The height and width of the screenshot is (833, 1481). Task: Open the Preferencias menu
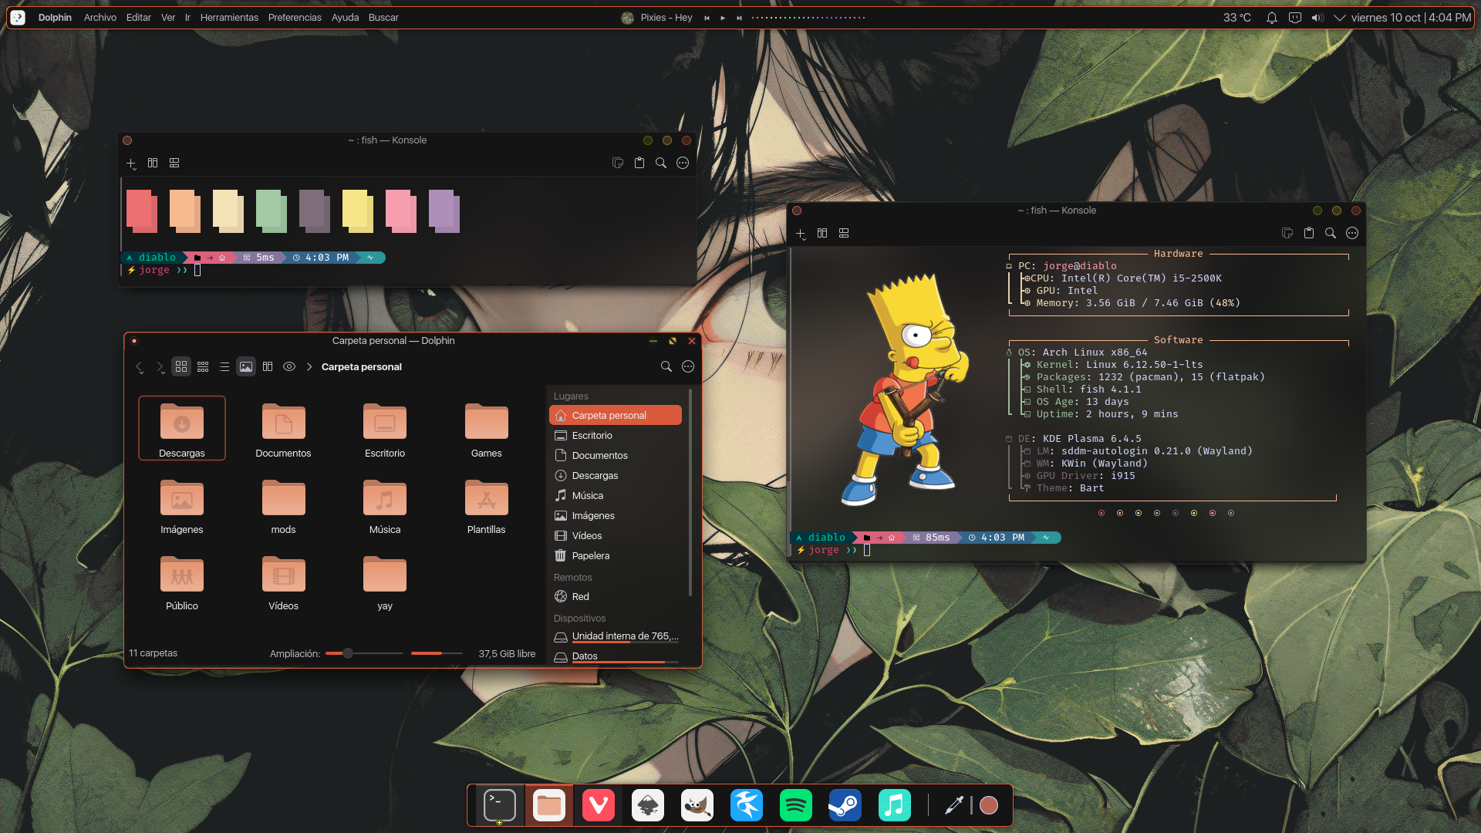[x=295, y=18]
